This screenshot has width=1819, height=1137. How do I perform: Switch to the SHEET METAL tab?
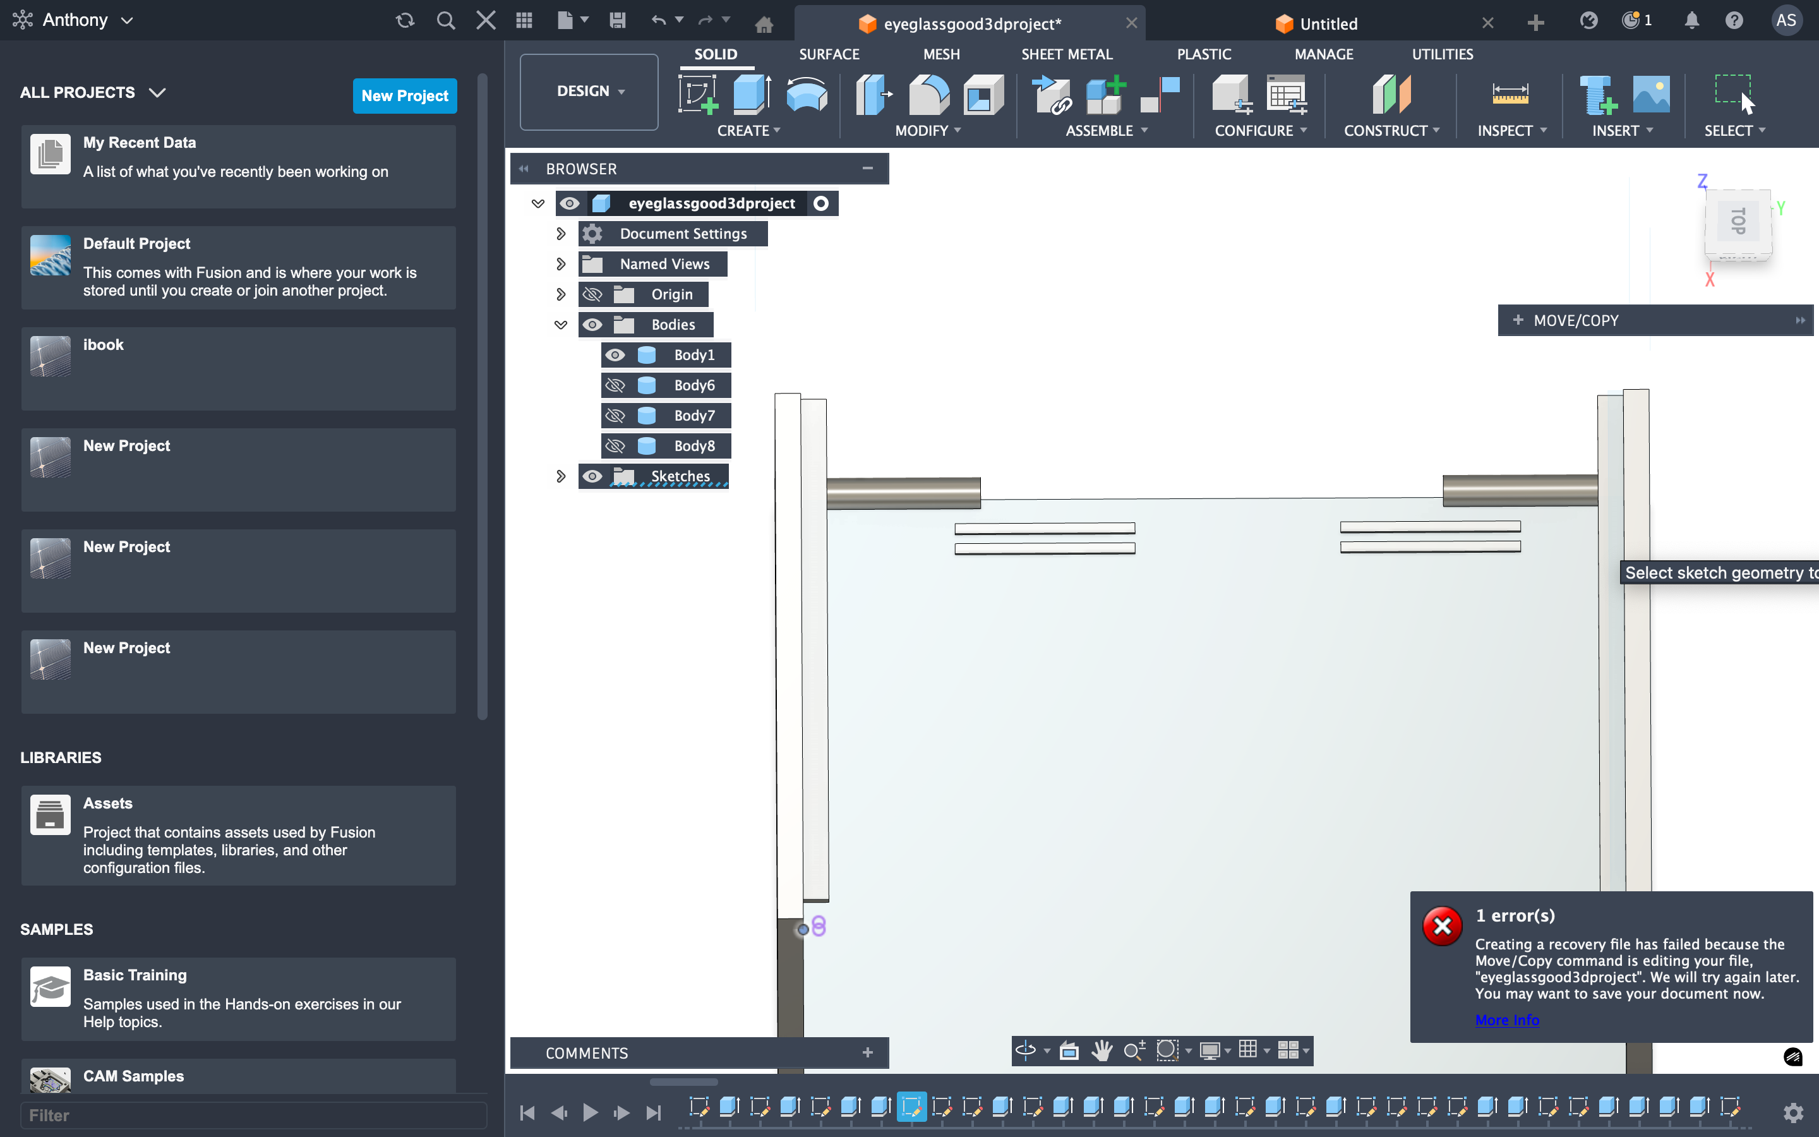[1066, 54]
